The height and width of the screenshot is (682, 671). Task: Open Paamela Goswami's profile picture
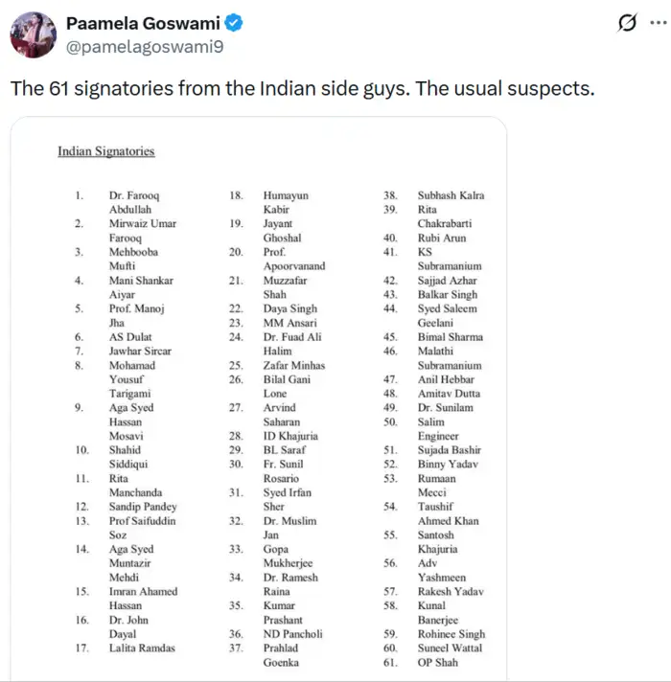tap(34, 34)
